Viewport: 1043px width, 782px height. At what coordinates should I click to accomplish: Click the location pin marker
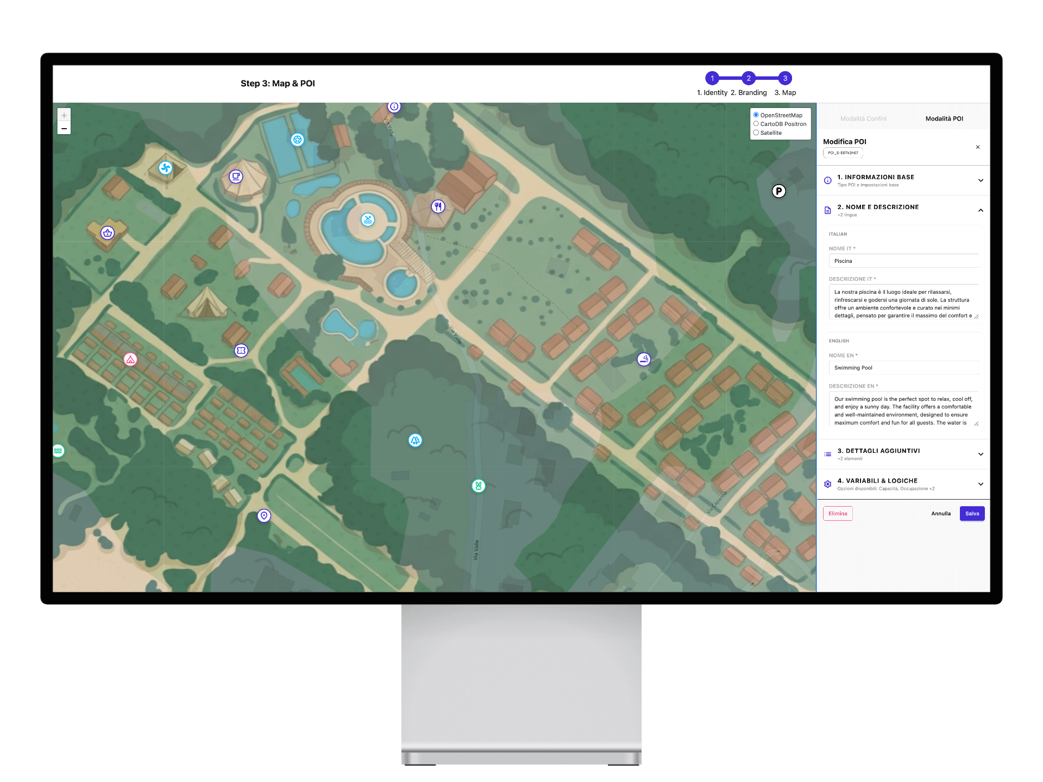click(264, 516)
